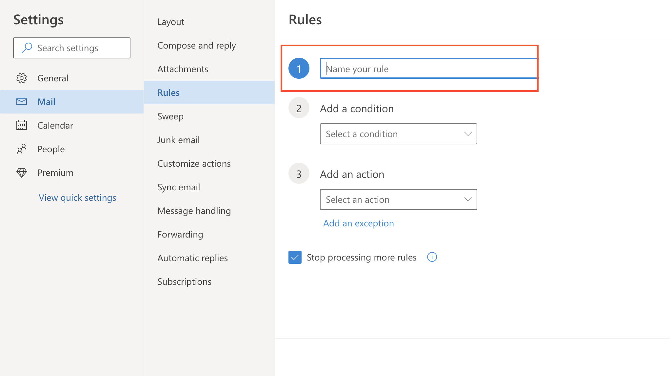Click the Premium diamond icon
The width and height of the screenshot is (670, 376).
tap(22, 172)
